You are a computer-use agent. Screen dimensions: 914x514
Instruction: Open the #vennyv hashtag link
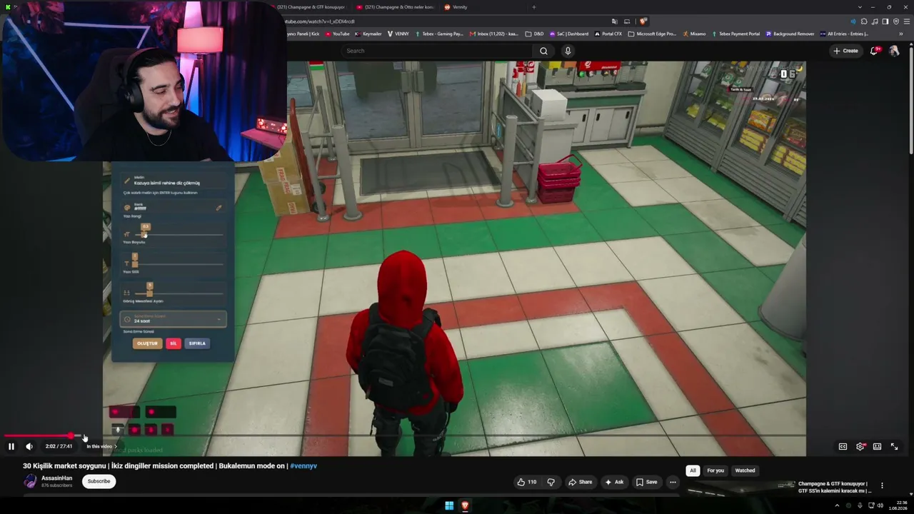click(x=303, y=466)
